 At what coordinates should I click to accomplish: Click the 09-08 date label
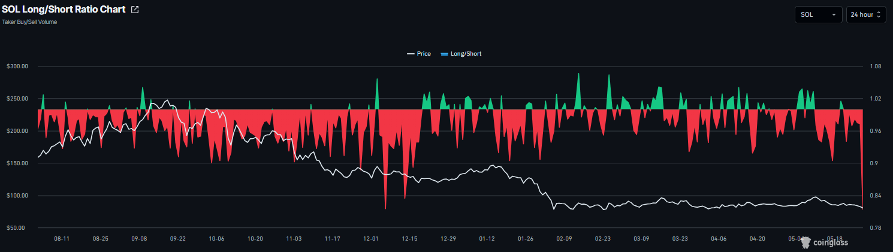[139, 238]
